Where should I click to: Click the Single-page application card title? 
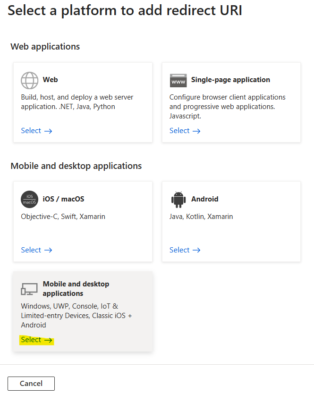point(230,80)
